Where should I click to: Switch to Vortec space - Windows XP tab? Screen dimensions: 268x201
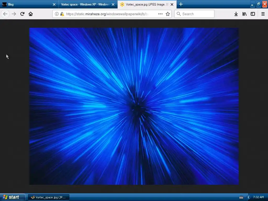coord(88,4)
